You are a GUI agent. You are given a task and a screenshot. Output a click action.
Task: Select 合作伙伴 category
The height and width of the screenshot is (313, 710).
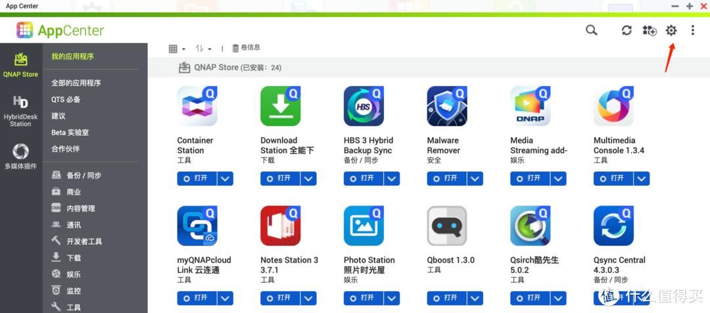pyautogui.click(x=65, y=148)
